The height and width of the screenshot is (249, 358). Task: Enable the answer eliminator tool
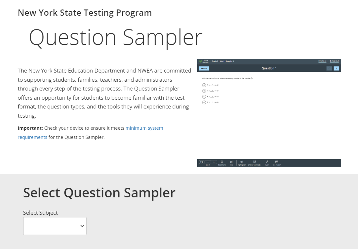[x=254, y=162]
